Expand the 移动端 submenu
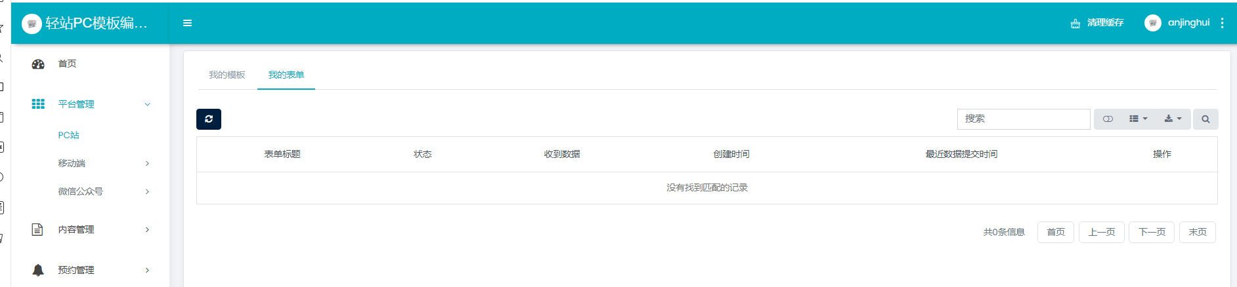 coord(147,163)
